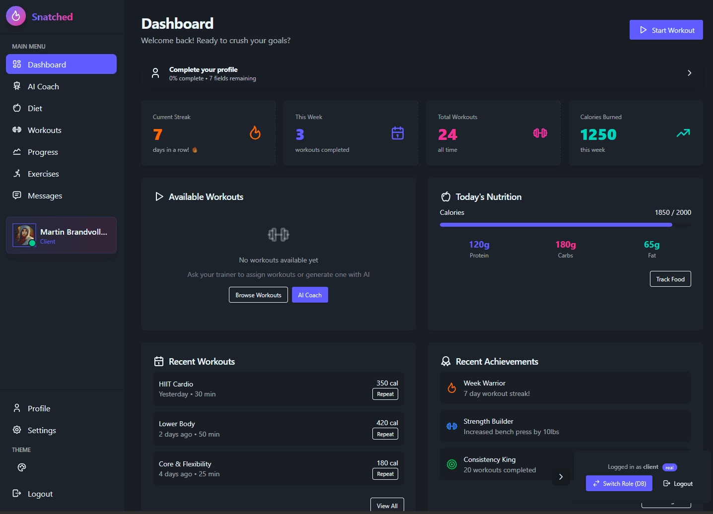The width and height of the screenshot is (713, 514).
Task: Switch role using Switch Role (DB) button
Action: coord(619,483)
